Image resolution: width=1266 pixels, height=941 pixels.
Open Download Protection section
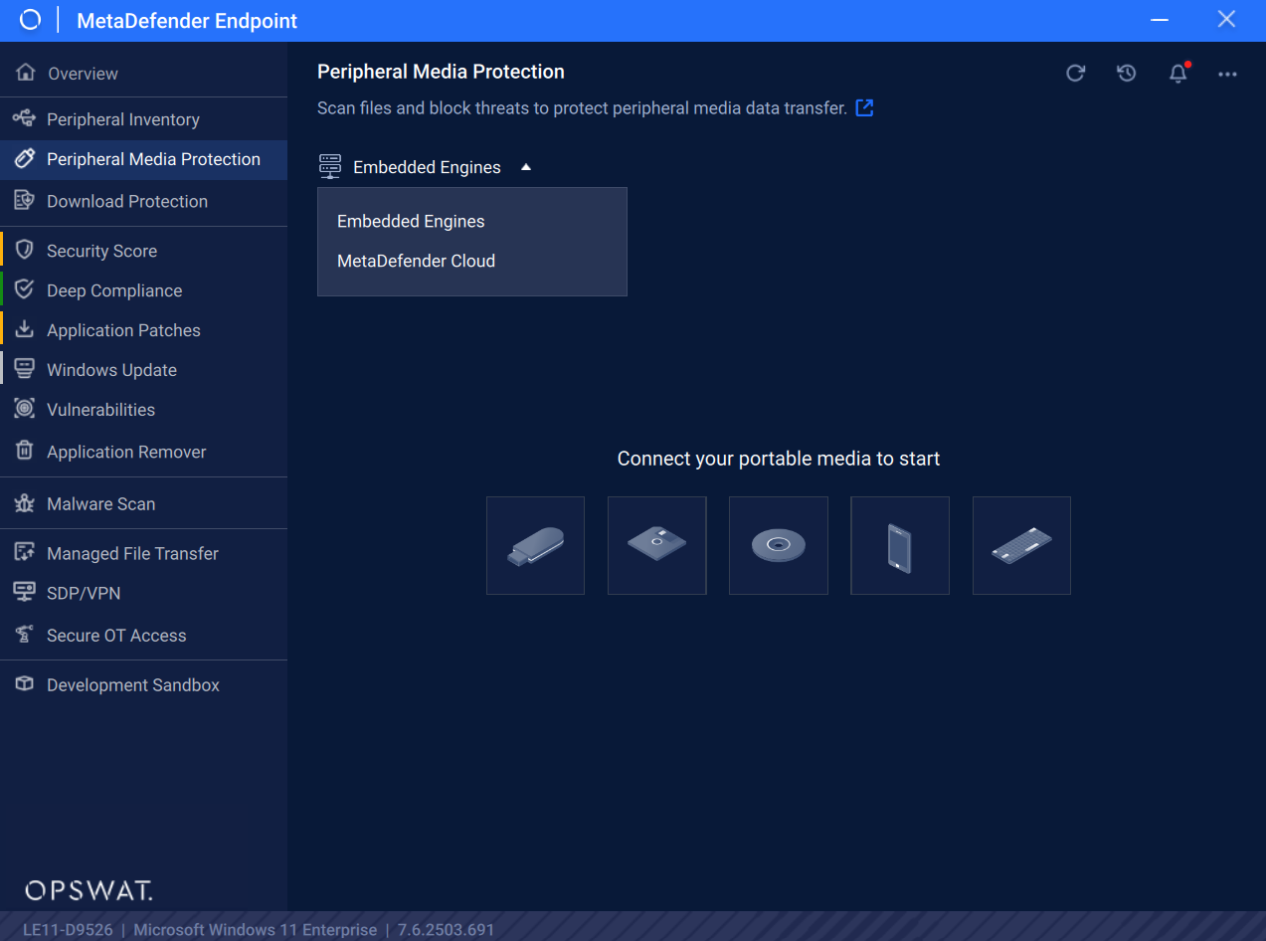(143, 201)
